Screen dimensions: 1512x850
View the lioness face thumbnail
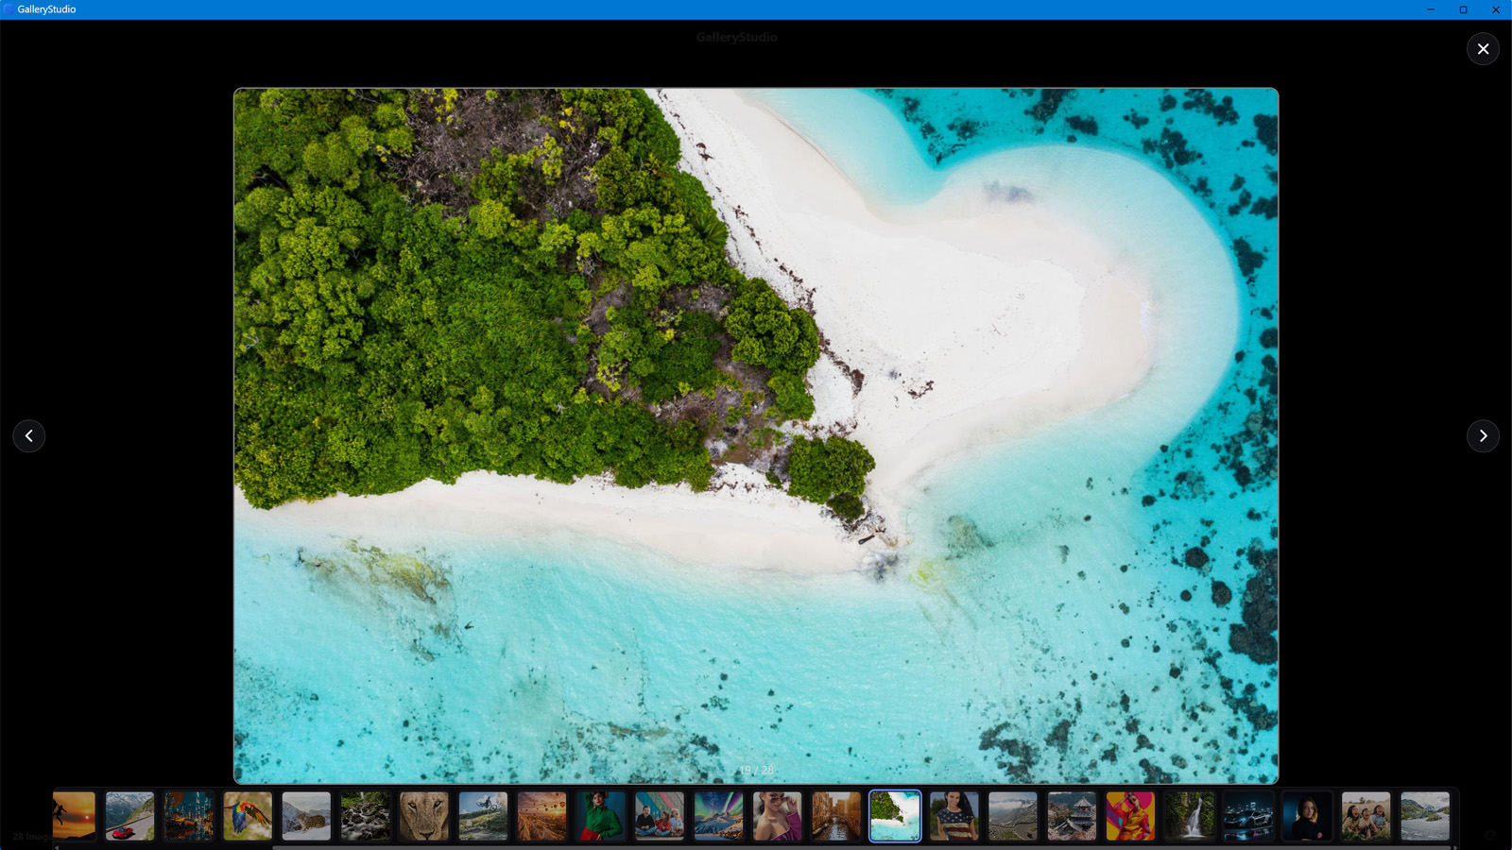pos(424,816)
